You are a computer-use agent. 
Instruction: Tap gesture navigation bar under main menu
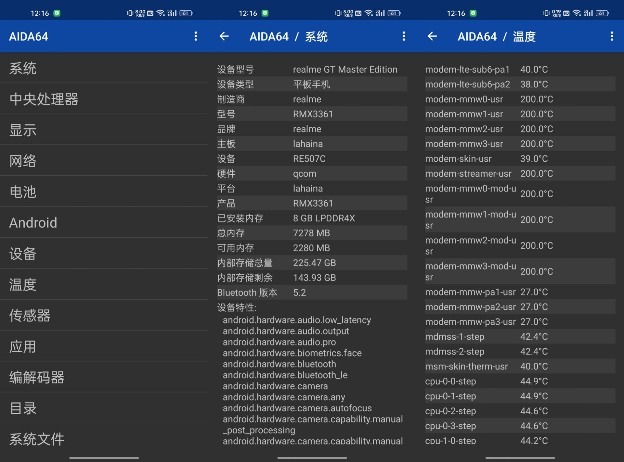104,458
